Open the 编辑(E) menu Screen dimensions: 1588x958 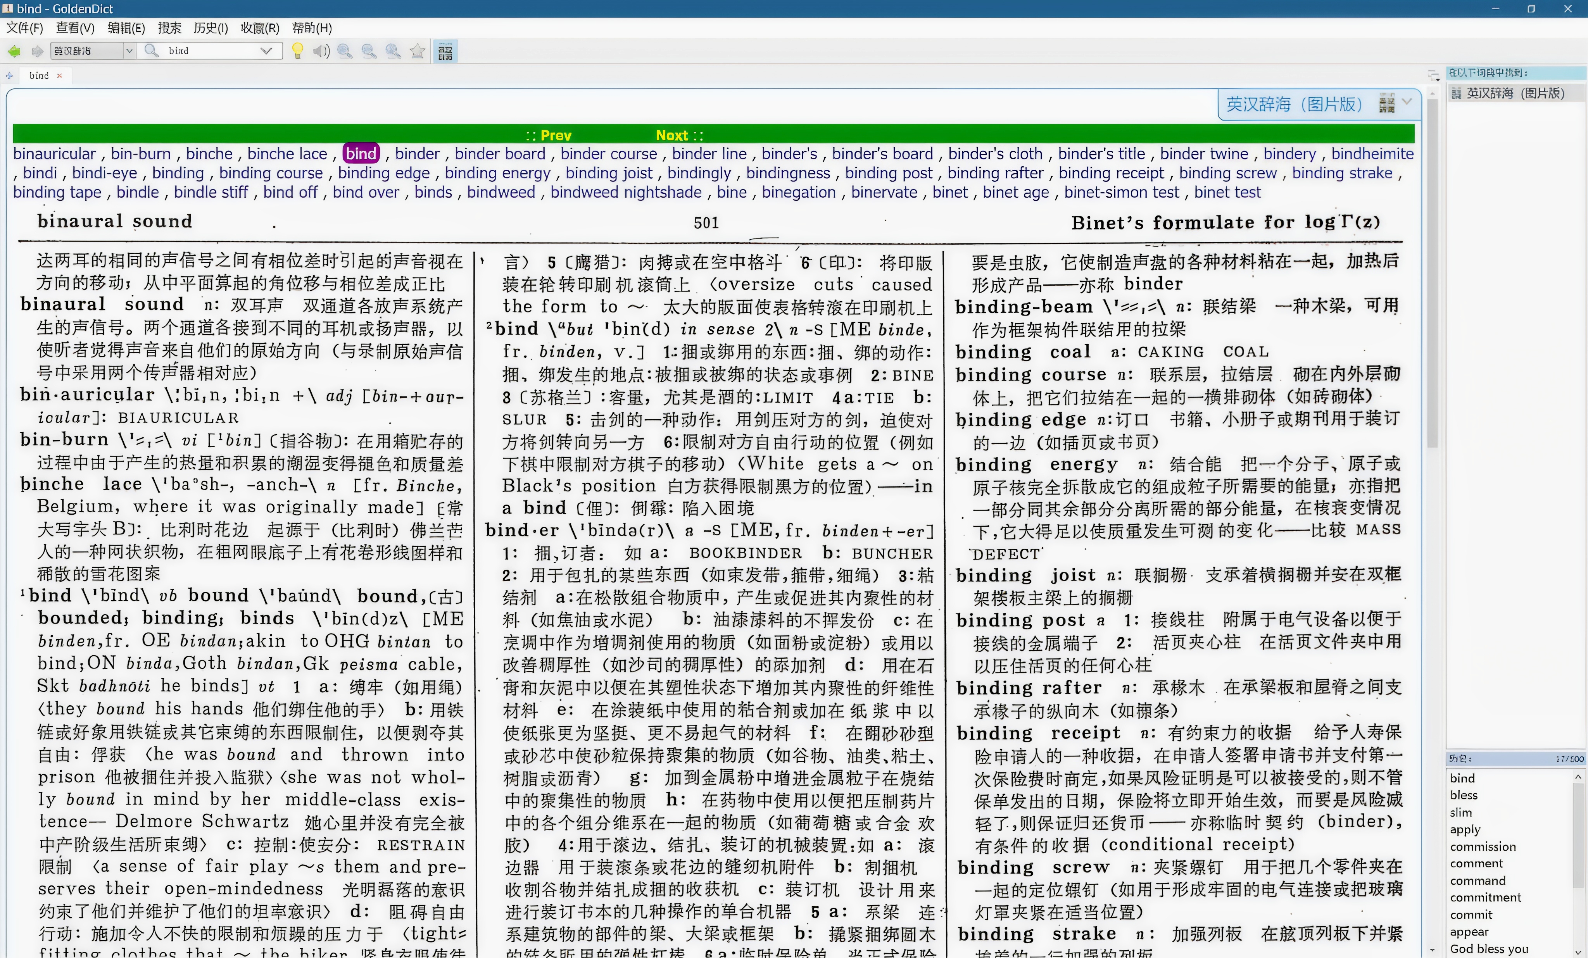coord(126,28)
